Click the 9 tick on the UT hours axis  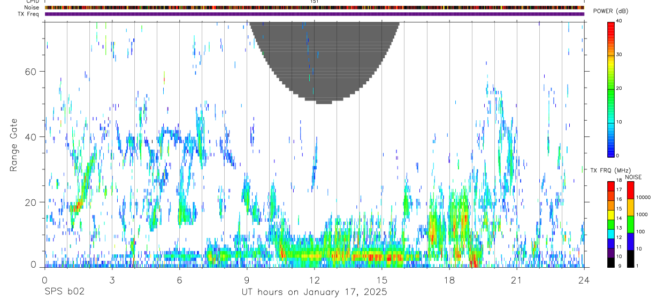(247, 281)
